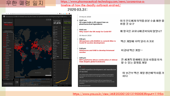
Task: Click 'US urges India' headline text
Action: point(94,23)
